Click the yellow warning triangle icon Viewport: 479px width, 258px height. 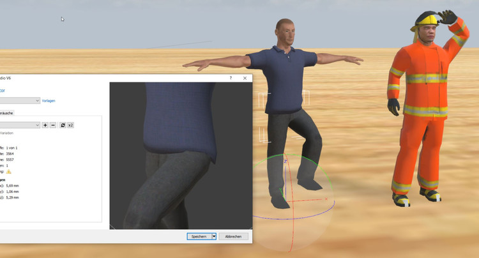click(x=8, y=172)
